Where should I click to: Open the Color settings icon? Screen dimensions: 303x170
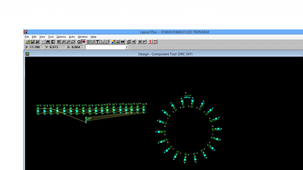(113, 42)
